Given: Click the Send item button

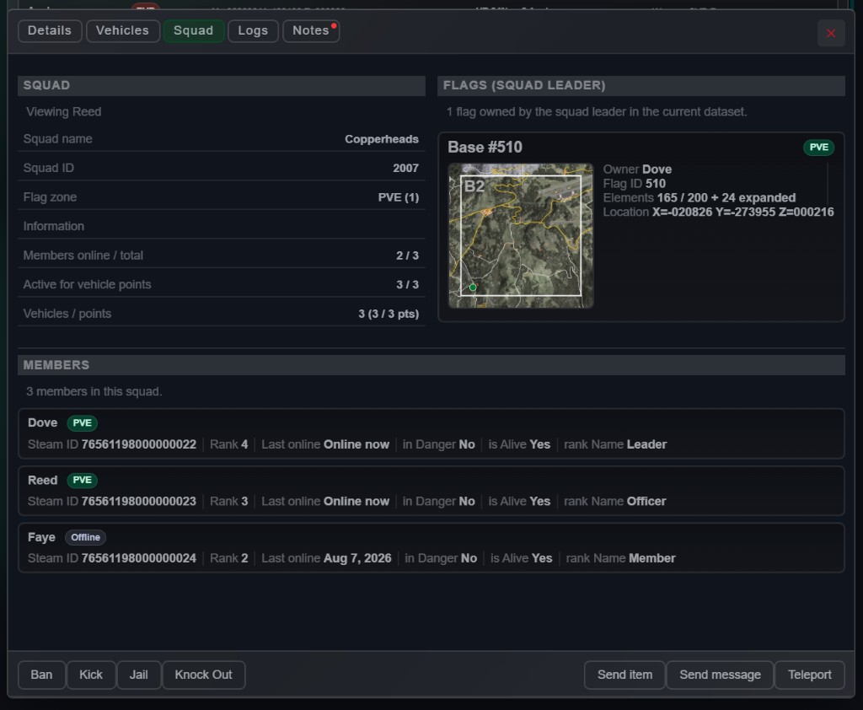Looking at the screenshot, I should [x=624, y=675].
